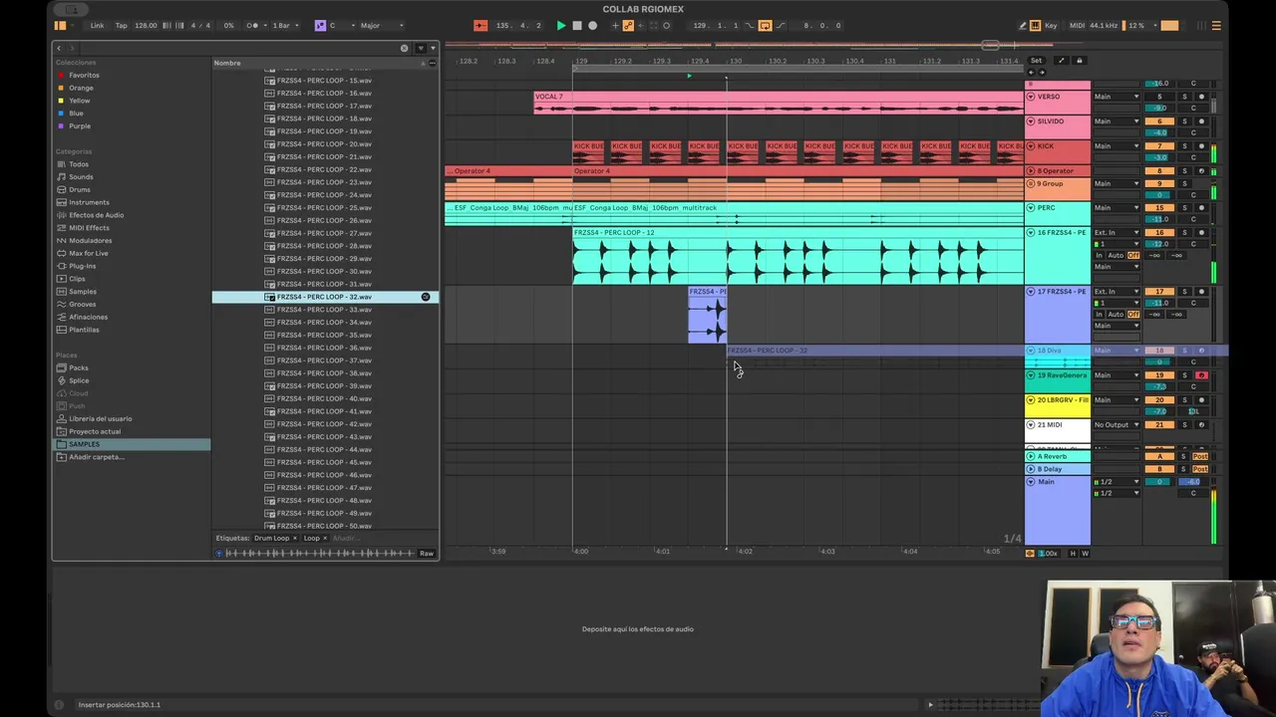Toggle the Computer MIDI Keyboard icon
The width and height of the screenshot is (1276, 717).
coord(1035,26)
